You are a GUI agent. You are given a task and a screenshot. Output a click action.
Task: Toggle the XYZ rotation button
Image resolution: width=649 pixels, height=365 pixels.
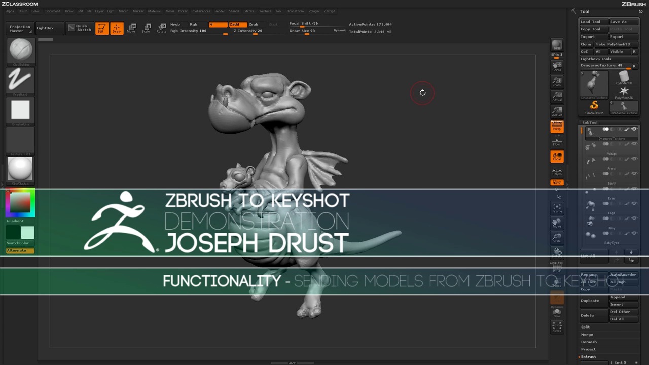pos(557,182)
